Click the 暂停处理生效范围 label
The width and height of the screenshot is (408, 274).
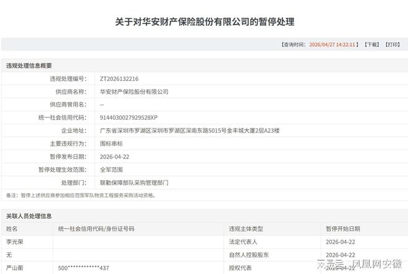click(62, 170)
